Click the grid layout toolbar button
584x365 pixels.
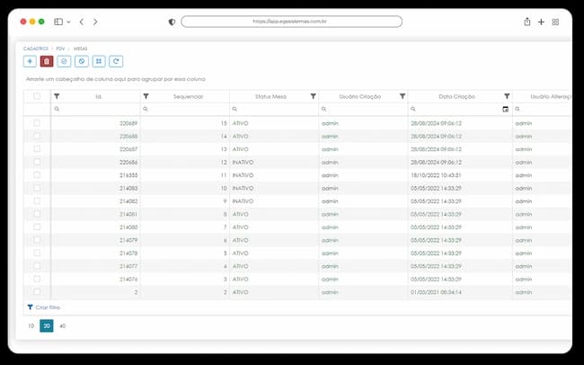[x=99, y=61]
